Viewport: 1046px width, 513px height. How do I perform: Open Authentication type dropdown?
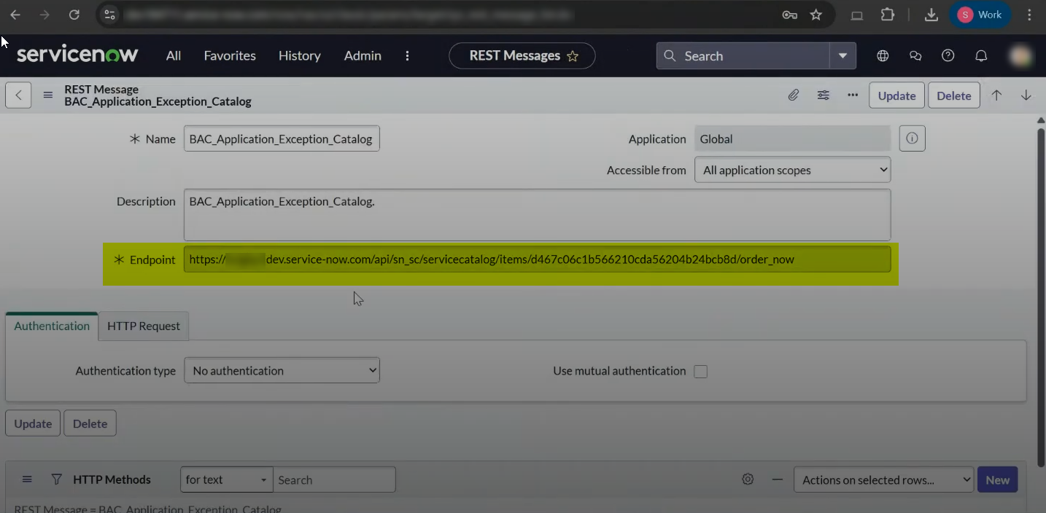click(x=282, y=370)
